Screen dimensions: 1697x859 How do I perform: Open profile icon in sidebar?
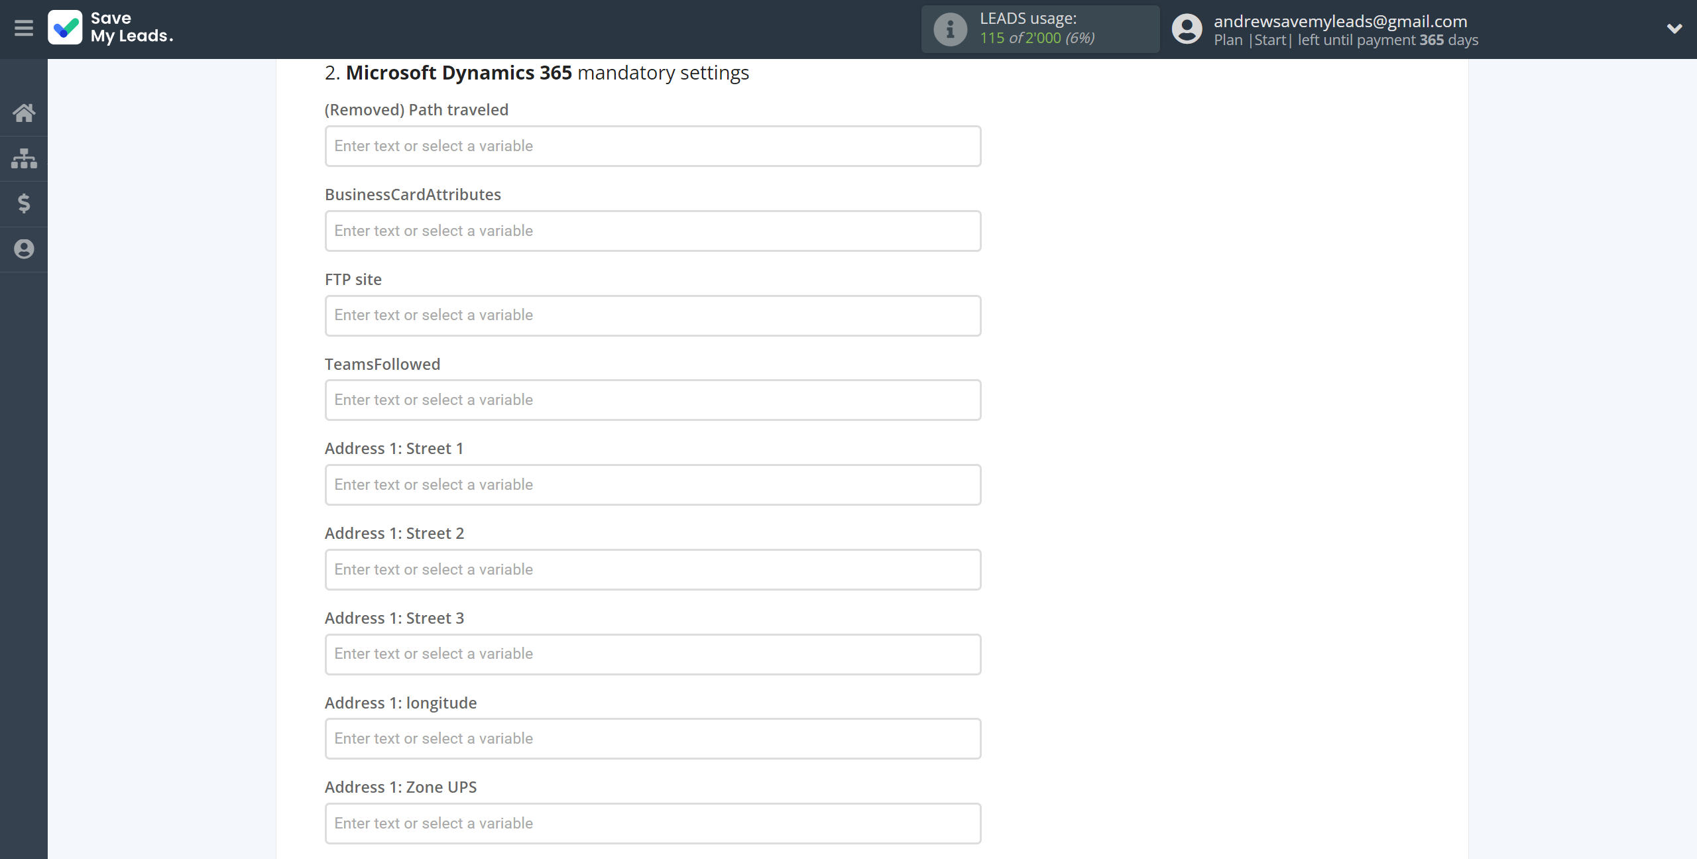[24, 249]
